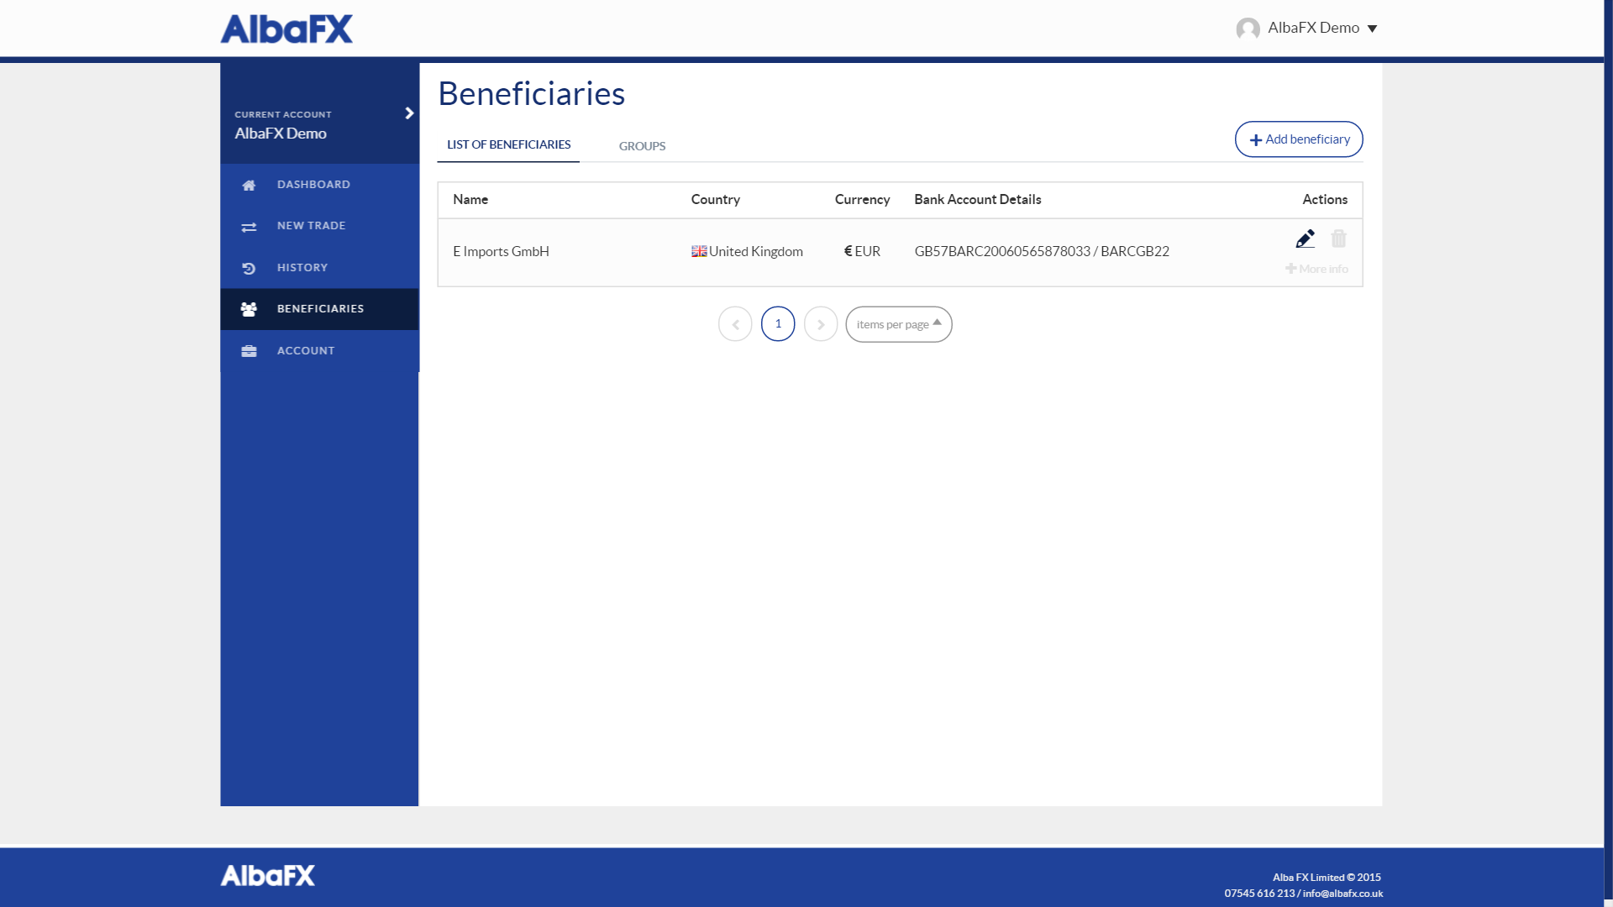The height and width of the screenshot is (907, 1613).
Task: Click the Beneficiaries people icon in sidebar
Action: pos(249,309)
